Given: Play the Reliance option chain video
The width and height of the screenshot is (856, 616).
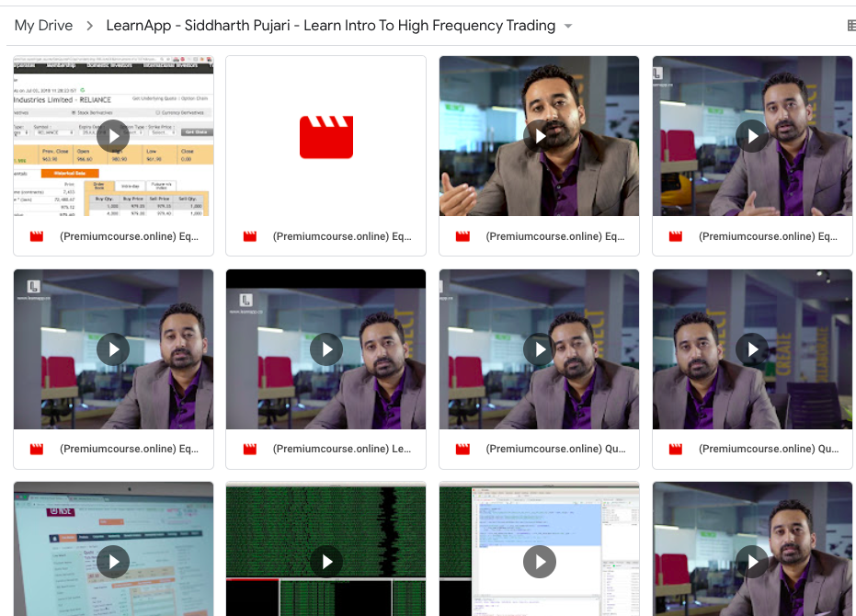Looking at the screenshot, I should click(x=113, y=136).
